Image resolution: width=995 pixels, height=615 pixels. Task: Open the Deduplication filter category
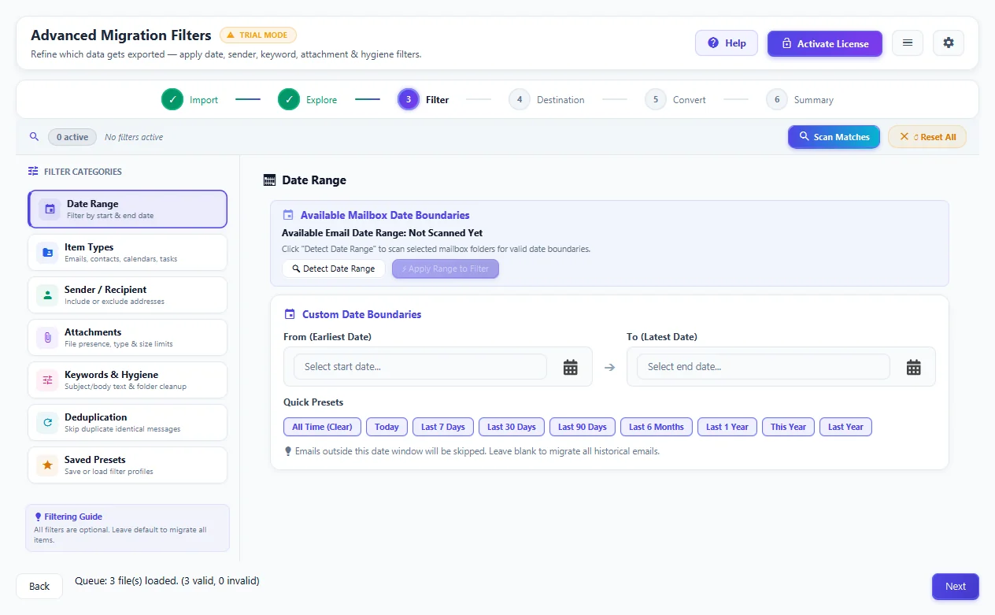128,423
